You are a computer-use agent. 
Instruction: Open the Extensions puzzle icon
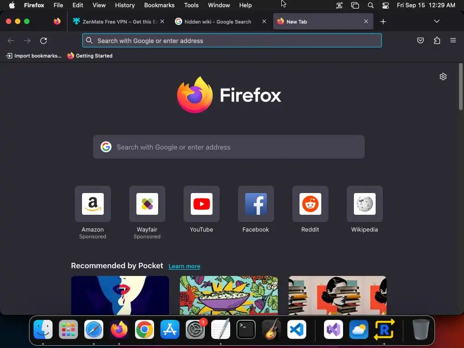tap(437, 40)
